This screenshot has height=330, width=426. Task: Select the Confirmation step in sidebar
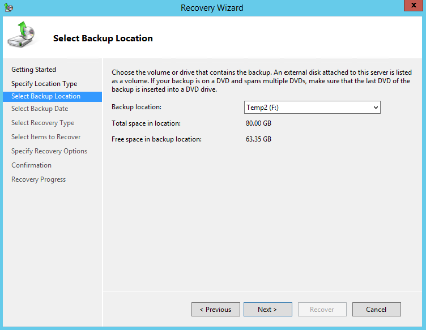(31, 165)
